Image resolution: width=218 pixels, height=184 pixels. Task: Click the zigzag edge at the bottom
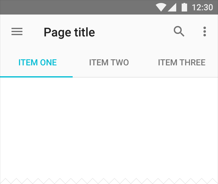109,181
